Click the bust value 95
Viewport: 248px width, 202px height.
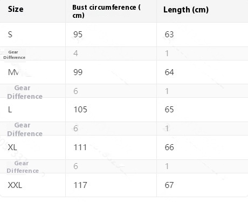(78, 35)
